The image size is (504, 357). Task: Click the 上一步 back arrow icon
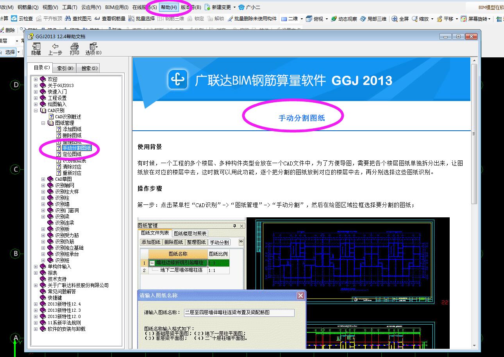click(55, 46)
